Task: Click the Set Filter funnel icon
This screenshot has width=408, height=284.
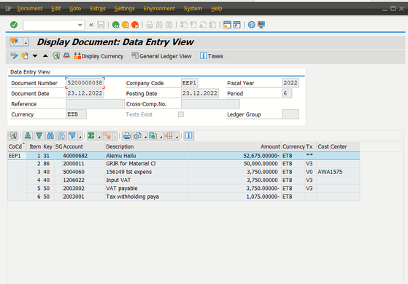Action: pos(72,135)
